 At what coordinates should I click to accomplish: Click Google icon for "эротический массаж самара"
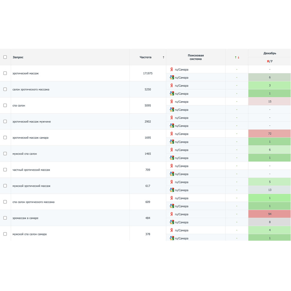coord(172,142)
